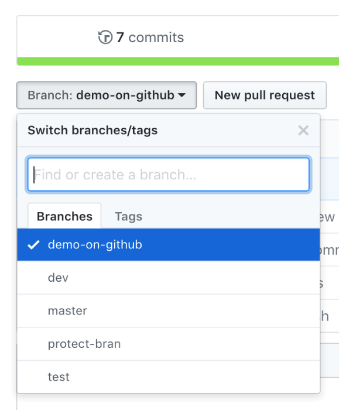This screenshot has width=339, height=410.
Task: Click the checkmark beside demo-on-github
Action: (x=34, y=245)
